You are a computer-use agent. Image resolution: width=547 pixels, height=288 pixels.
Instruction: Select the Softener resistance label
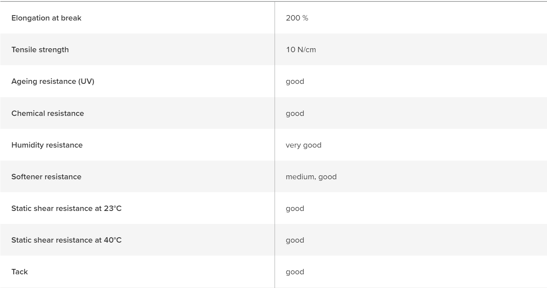click(46, 176)
